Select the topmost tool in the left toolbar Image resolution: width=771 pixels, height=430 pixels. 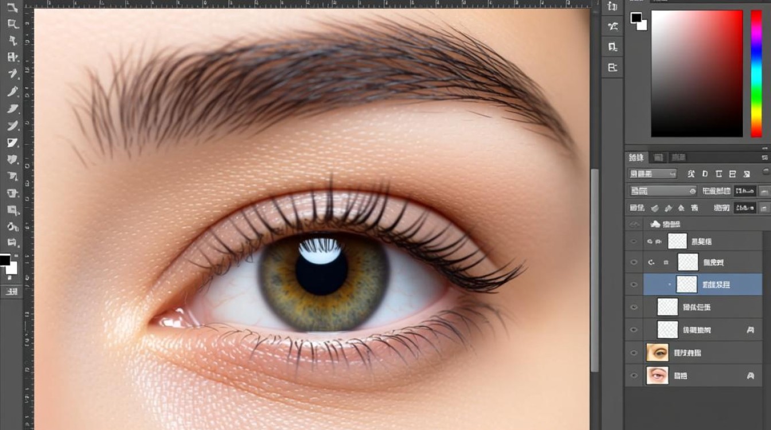pyautogui.click(x=12, y=7)
